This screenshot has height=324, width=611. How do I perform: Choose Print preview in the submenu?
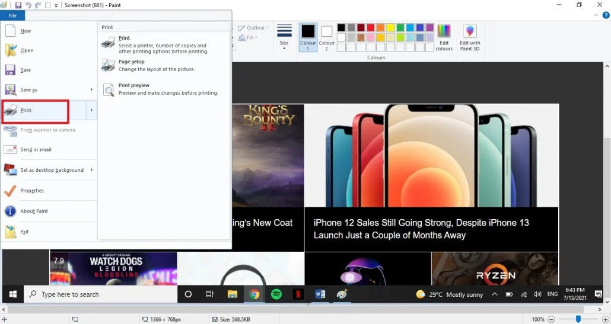164,89
